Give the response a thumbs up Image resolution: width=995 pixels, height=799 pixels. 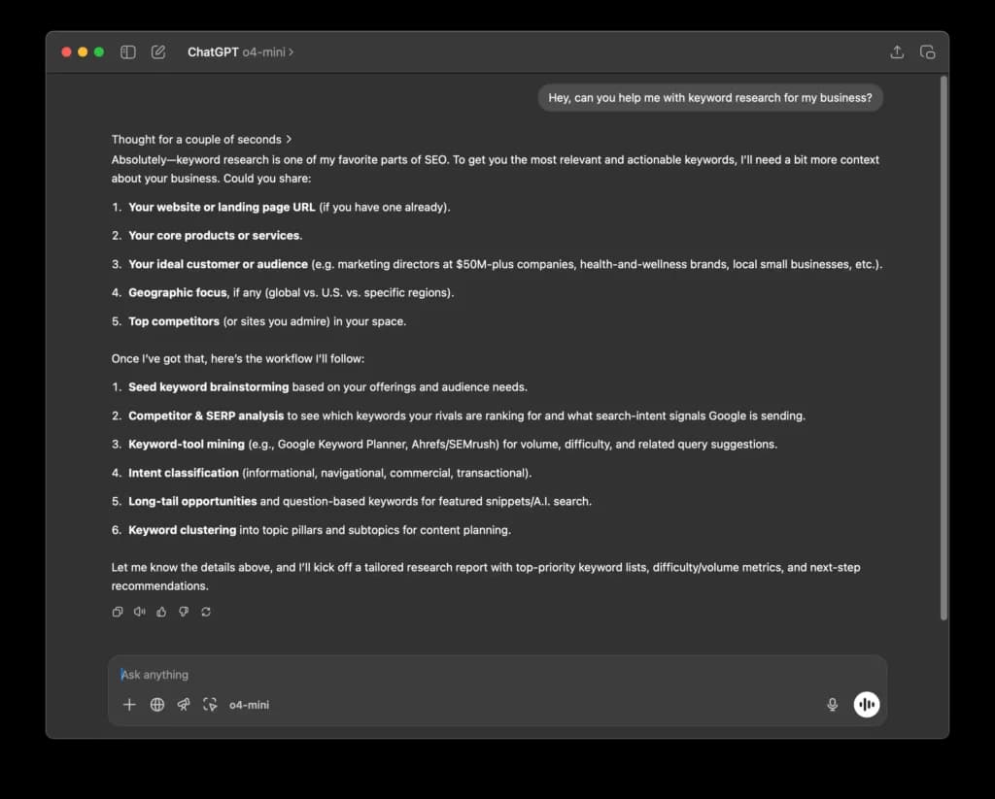click(162, 612)
